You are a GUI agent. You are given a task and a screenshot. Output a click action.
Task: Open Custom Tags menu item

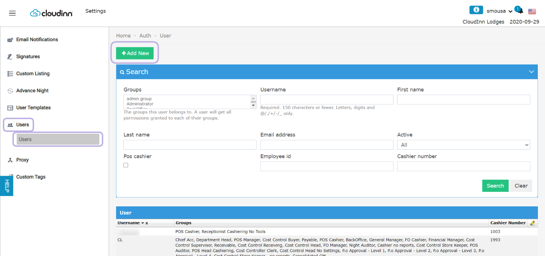click(31, 177)
